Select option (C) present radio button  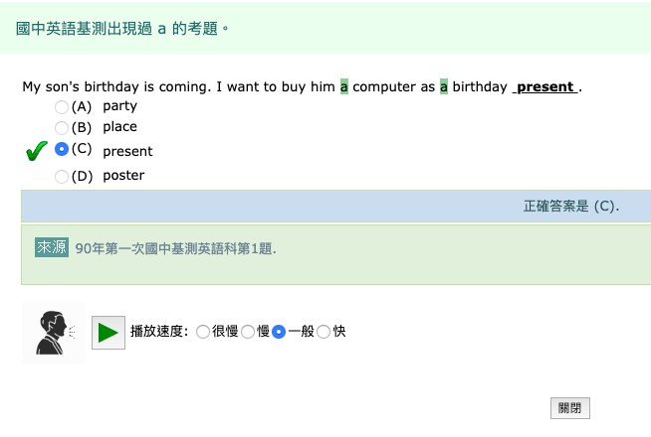62,149
